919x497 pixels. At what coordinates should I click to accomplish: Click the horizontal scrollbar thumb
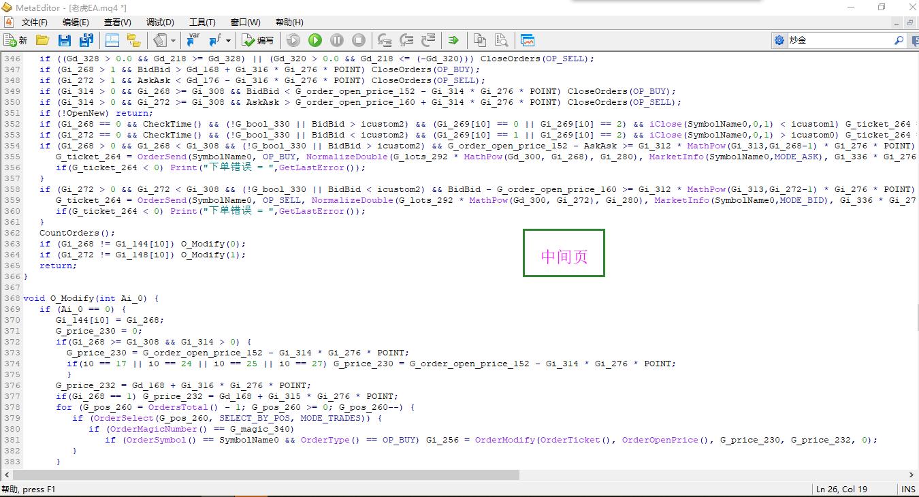(x=267, y=475)
